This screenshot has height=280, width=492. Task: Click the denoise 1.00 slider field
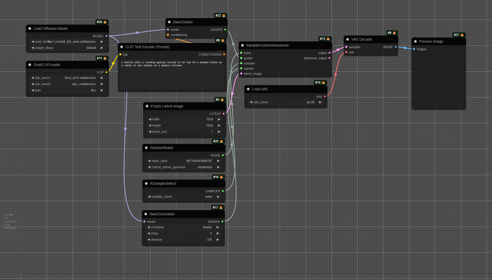pos(183,240)
